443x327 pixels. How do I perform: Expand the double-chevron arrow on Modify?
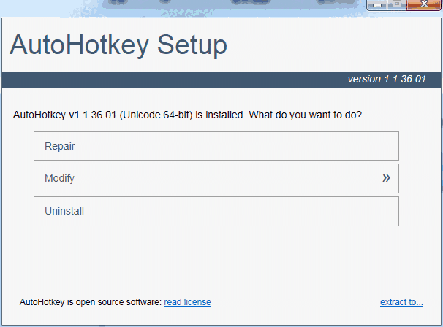[x=386, y=178]
